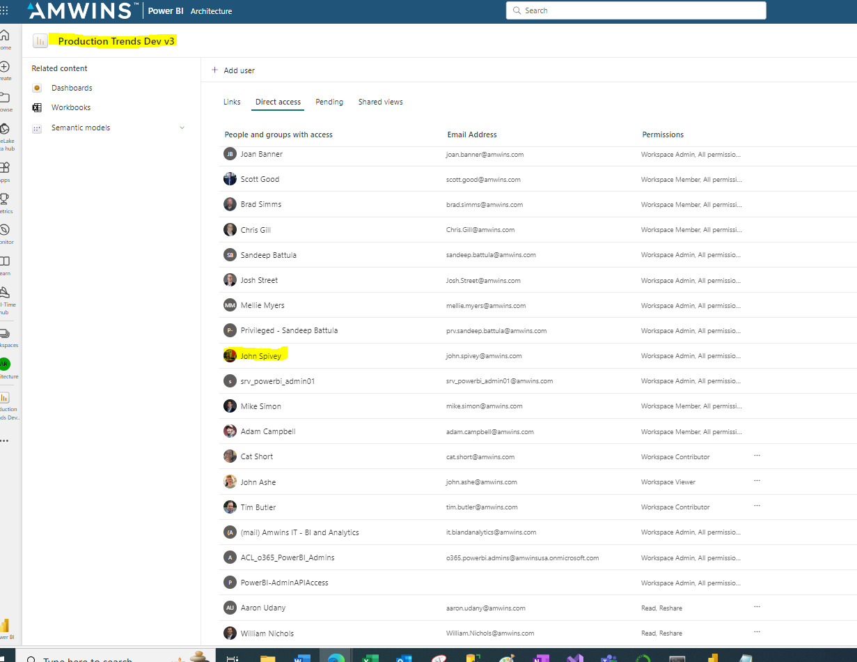This screenshot has width=857, height=662.
Task: Click the Semantic models label
Action: pyautogui.click(x=81, y=128)
